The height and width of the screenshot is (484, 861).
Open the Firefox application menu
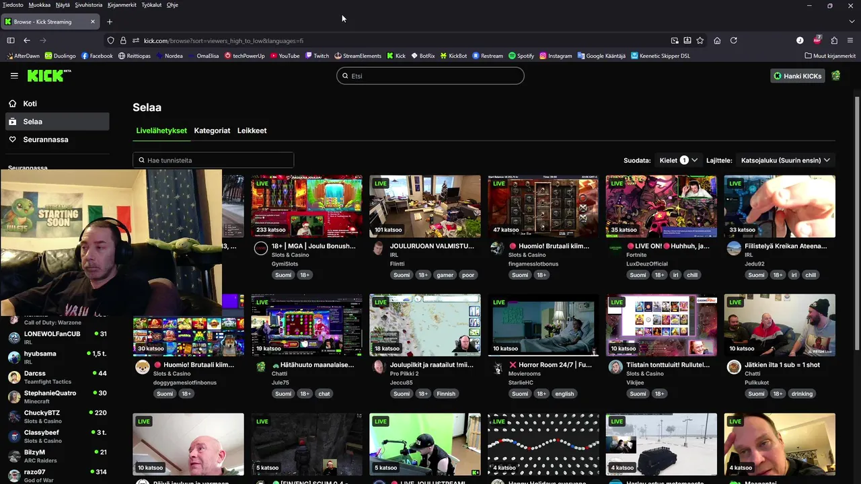(850, 40)
